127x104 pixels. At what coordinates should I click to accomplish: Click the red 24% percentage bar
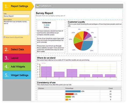pyautogui.click(x=69, y=94)
